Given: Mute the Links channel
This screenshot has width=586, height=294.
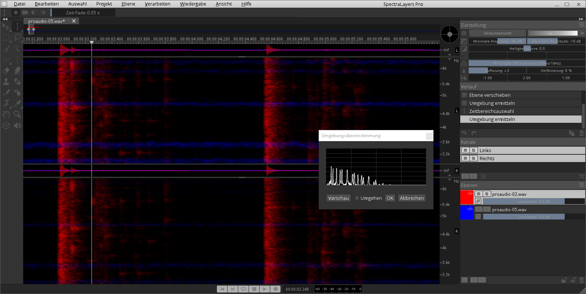Looking at the screenshot, I should tap(465, 150).
